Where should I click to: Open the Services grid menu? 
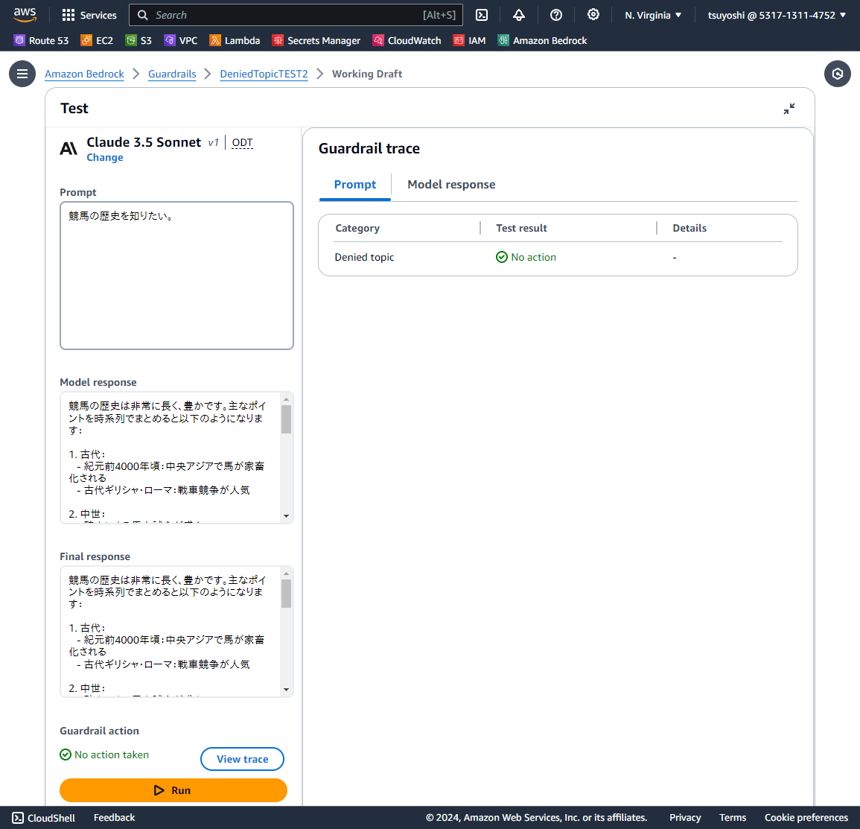68,16
